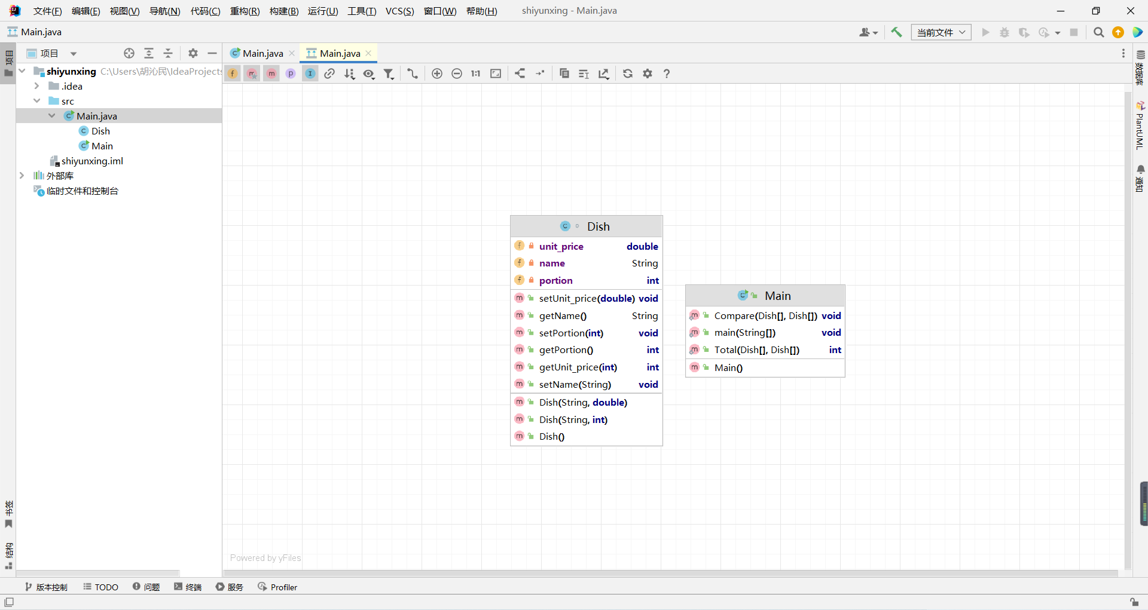This screenshot has height=610, width=1148.
Task: Open the 终端 terminal tool window
Action: (188, 587)
